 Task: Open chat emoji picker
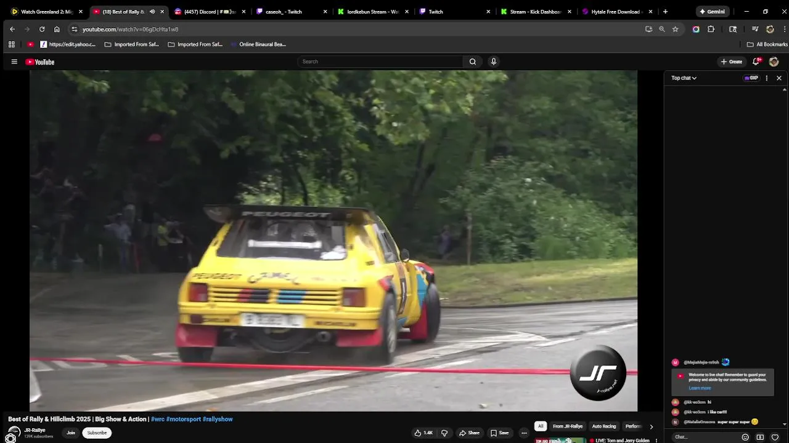(x=745, y=437)
